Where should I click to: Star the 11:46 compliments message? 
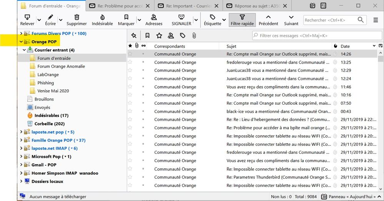(130, 87)
